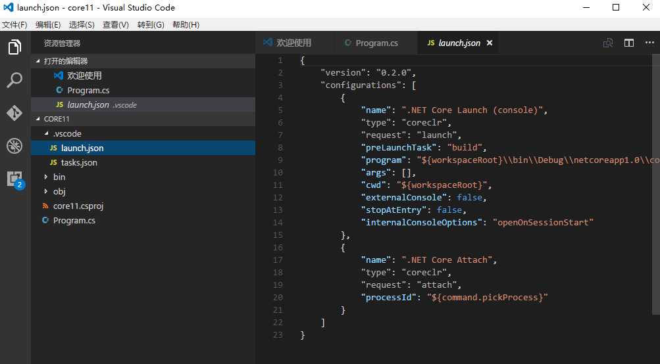Viewport: 660px width, 364px height.
Task: Open Program.cs in the CORE11 tree
Action: [x=143, y=220]
